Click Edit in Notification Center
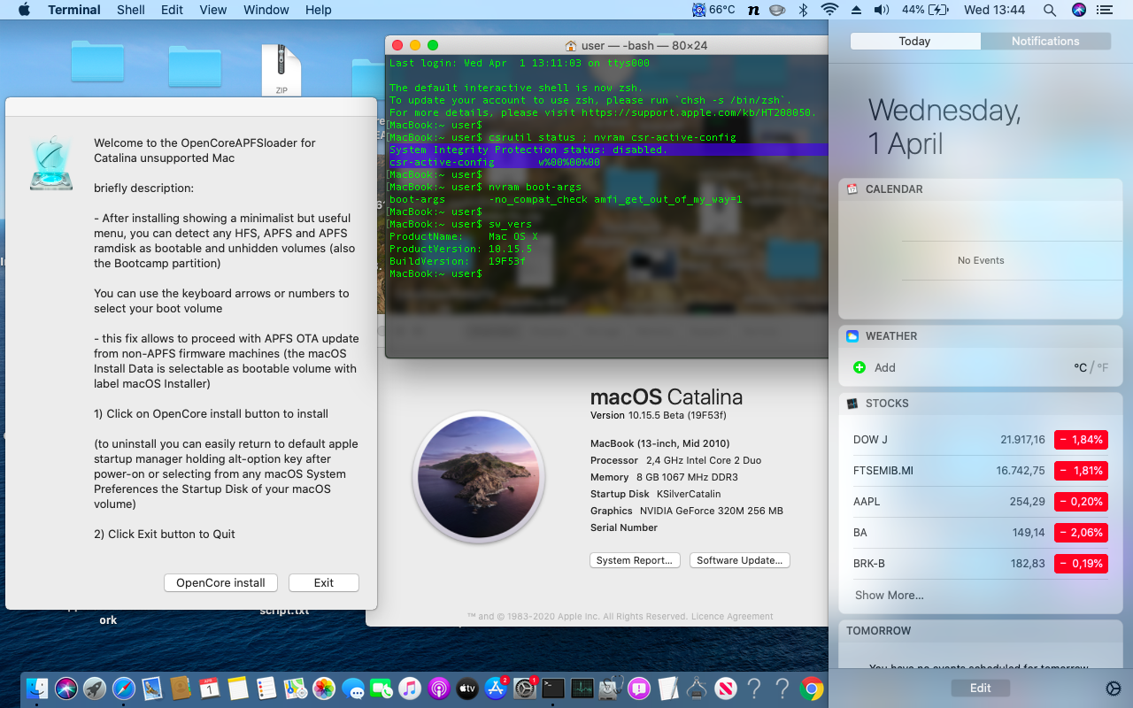Viewport: 1133px width, 708px height. tap(980, 688)
